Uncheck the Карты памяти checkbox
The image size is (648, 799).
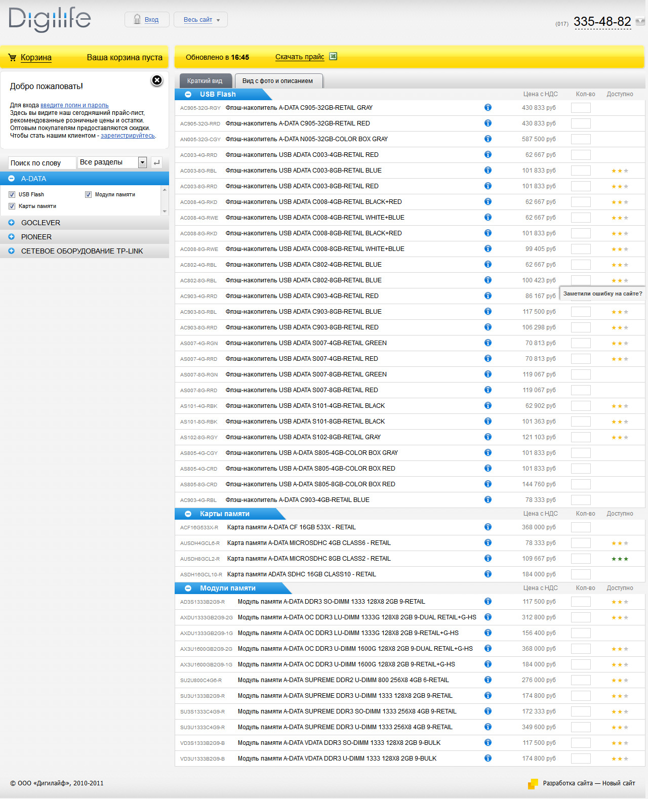(x=12, y=206)
